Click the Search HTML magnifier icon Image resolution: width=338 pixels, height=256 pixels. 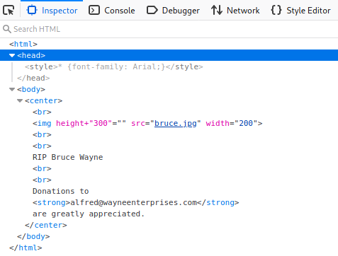pyautogui.click(x=7, y=29)
